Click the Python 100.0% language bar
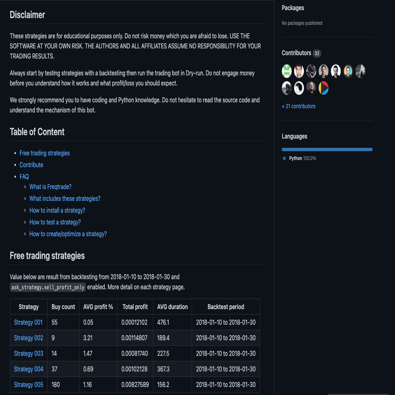This screenshot has height=395, width=395. (x=327, y=149)
